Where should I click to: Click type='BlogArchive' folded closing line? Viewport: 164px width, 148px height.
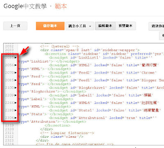point(52,92)
